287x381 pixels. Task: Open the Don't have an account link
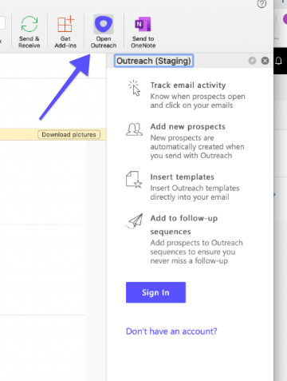(x=171, y=331)
